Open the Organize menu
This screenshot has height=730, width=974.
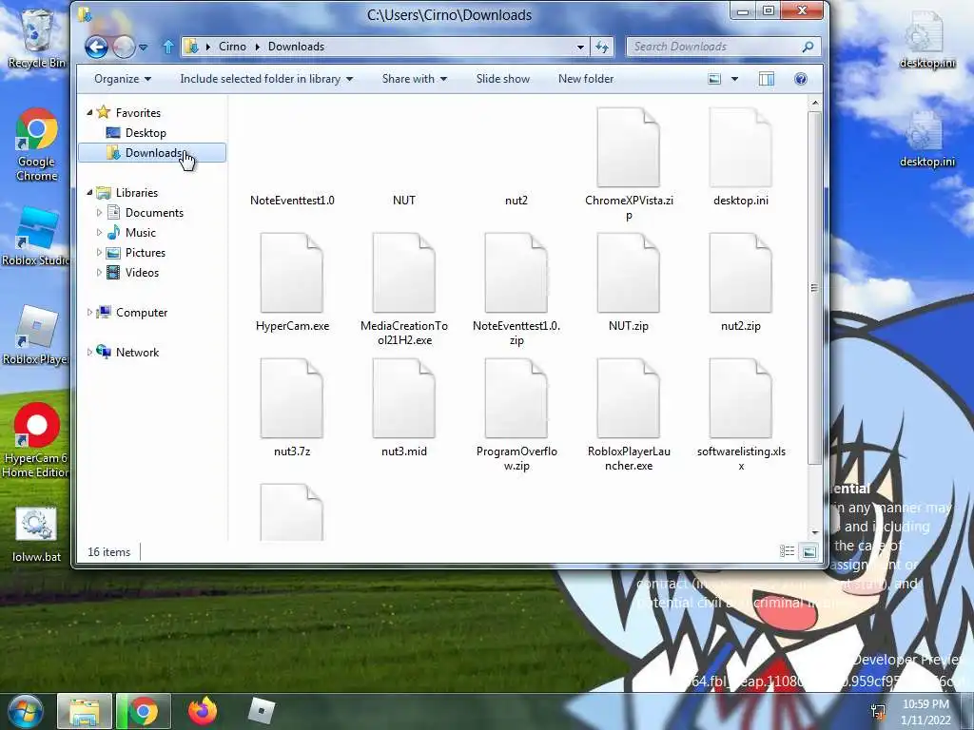coord(123,79)
